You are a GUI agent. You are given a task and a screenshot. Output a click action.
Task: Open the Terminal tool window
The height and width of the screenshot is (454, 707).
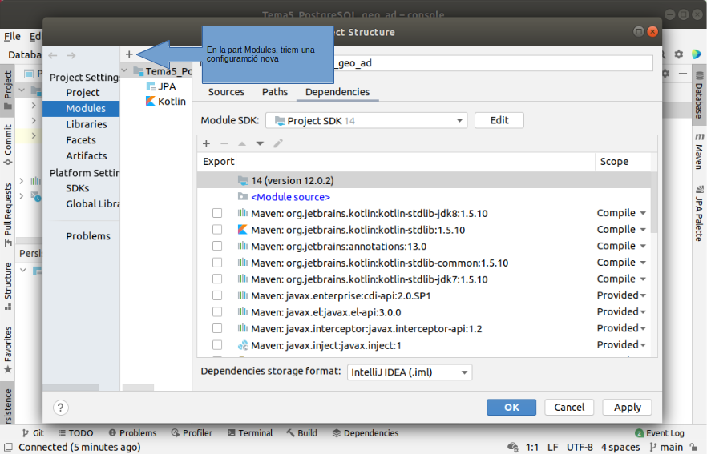[250, 433]
